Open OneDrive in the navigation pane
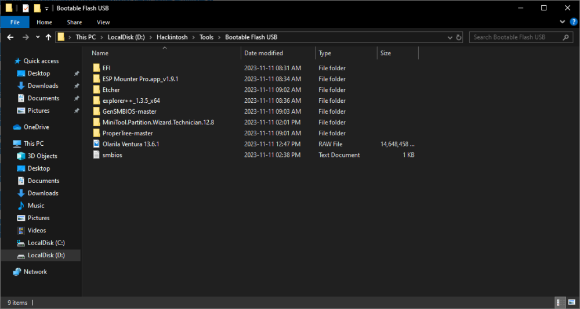 pyautogui.click(x=36, y=127)
